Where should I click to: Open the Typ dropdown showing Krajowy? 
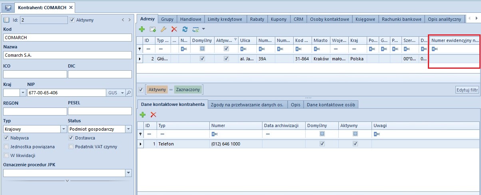point(64,129)
